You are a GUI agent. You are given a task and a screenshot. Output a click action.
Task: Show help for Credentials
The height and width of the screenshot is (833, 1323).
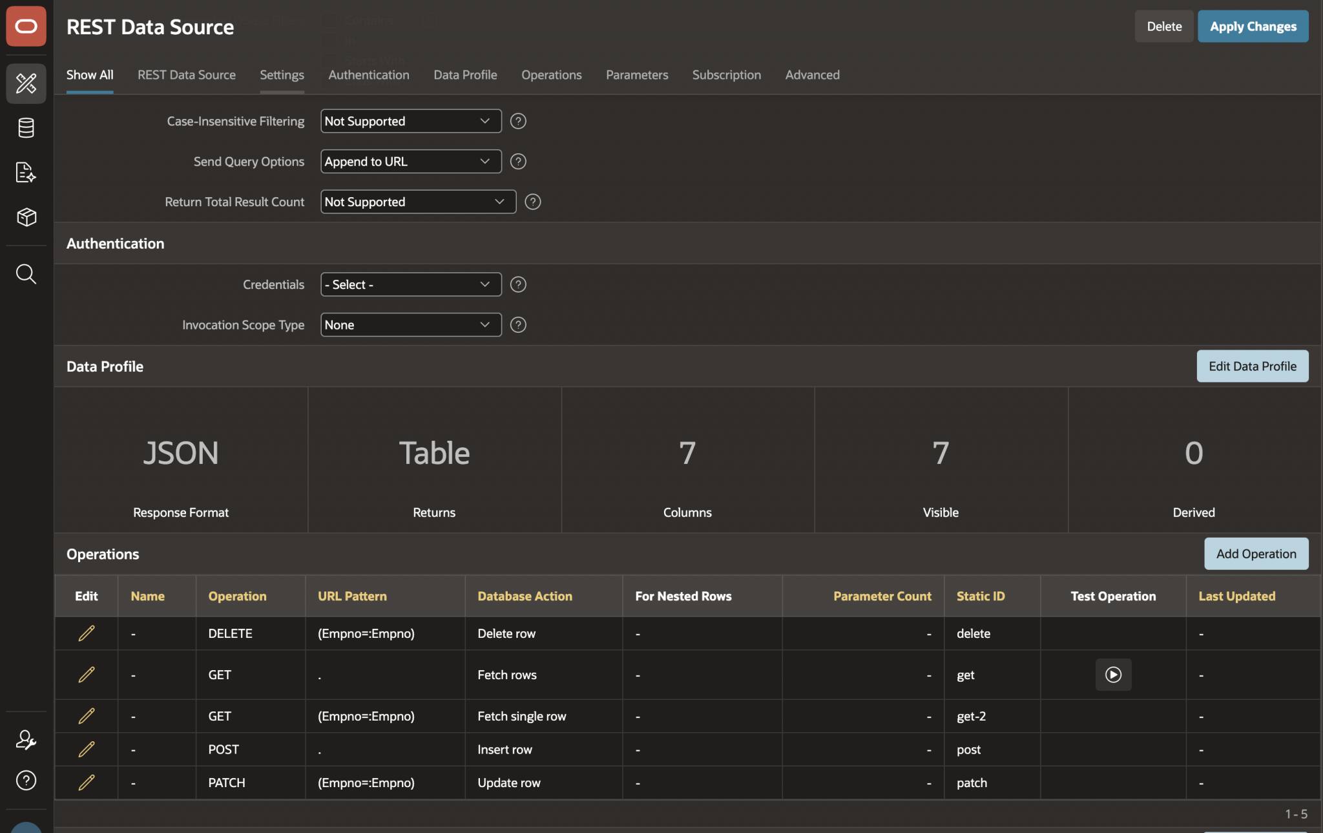pos(518,284)
